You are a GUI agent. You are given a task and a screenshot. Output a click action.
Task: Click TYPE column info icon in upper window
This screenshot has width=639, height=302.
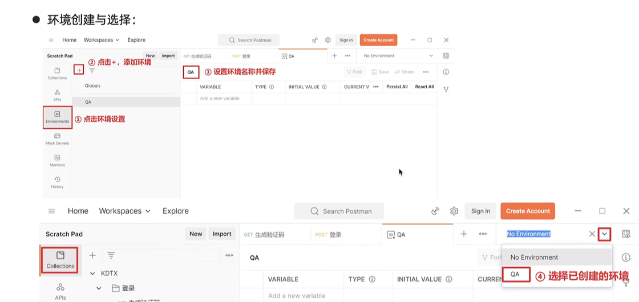pyautogui.click(x=272, y=87)
